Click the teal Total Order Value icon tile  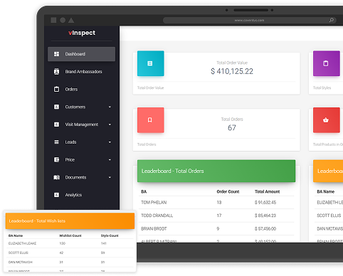coord(150,63)
